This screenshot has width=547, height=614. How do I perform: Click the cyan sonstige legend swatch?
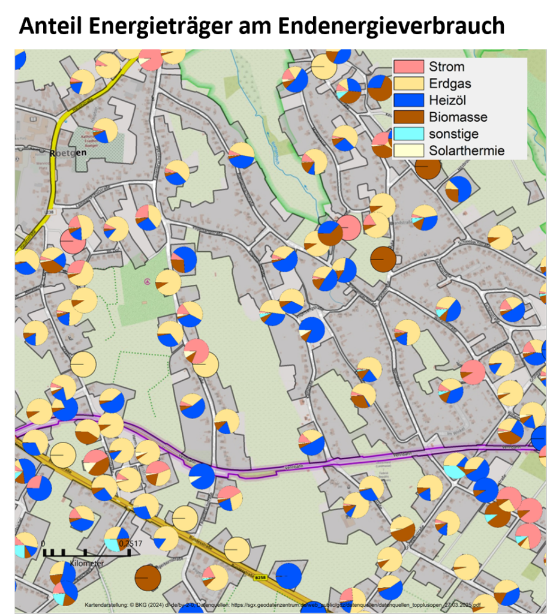pos(409,134)
